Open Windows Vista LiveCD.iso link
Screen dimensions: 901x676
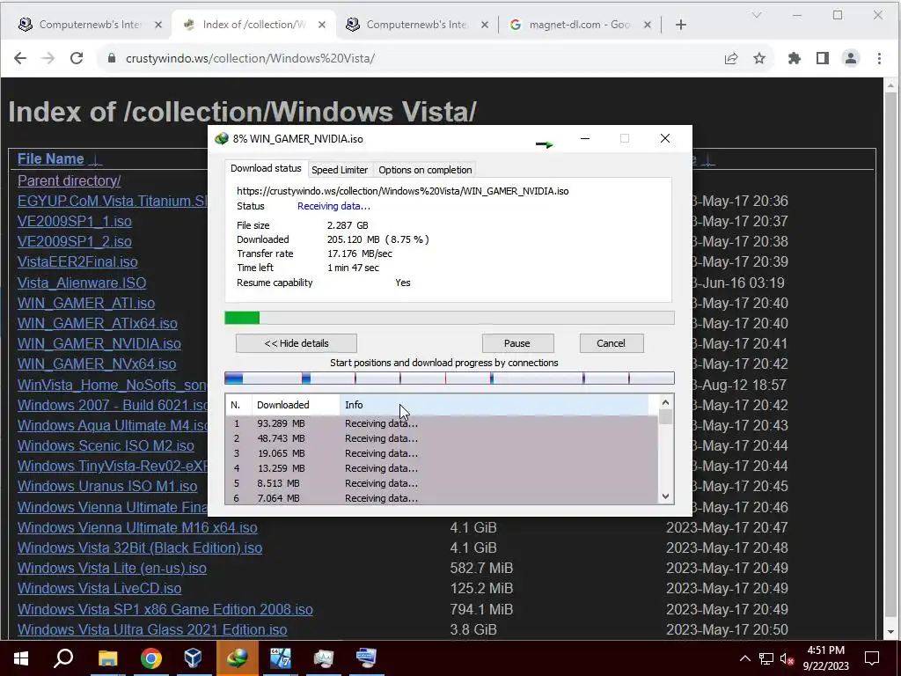[99, 588]
